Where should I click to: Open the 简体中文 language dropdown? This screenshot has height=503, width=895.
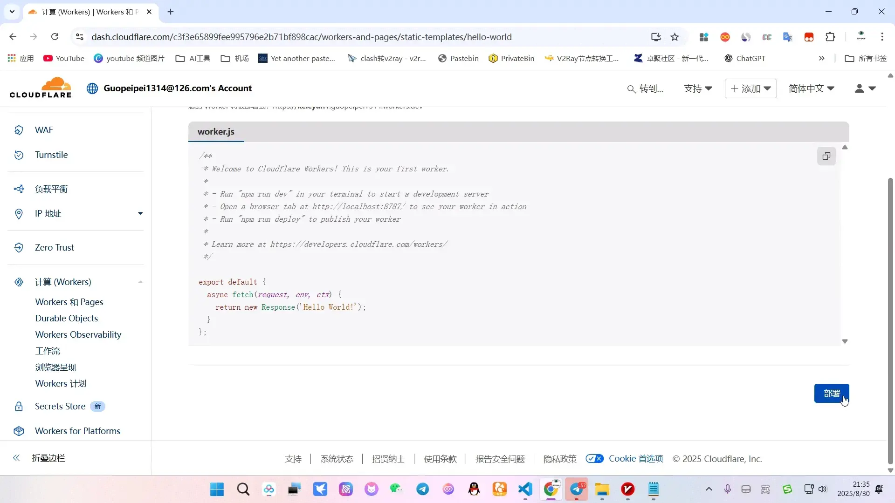(811, 88)
